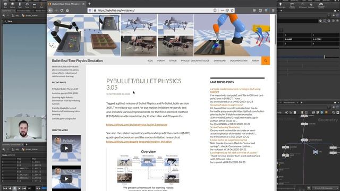Open the Firefox library icon
The image size is (340, 191).
254,10
